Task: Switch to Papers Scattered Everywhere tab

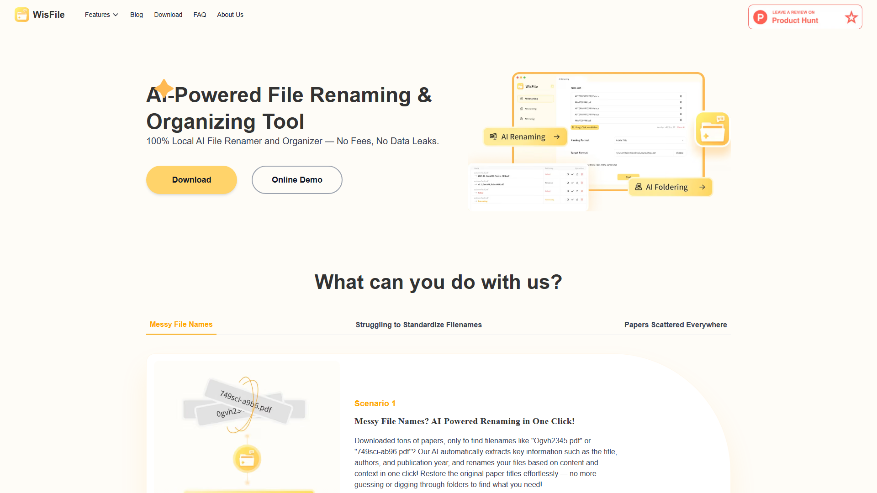Action: [x=676, y=325]
